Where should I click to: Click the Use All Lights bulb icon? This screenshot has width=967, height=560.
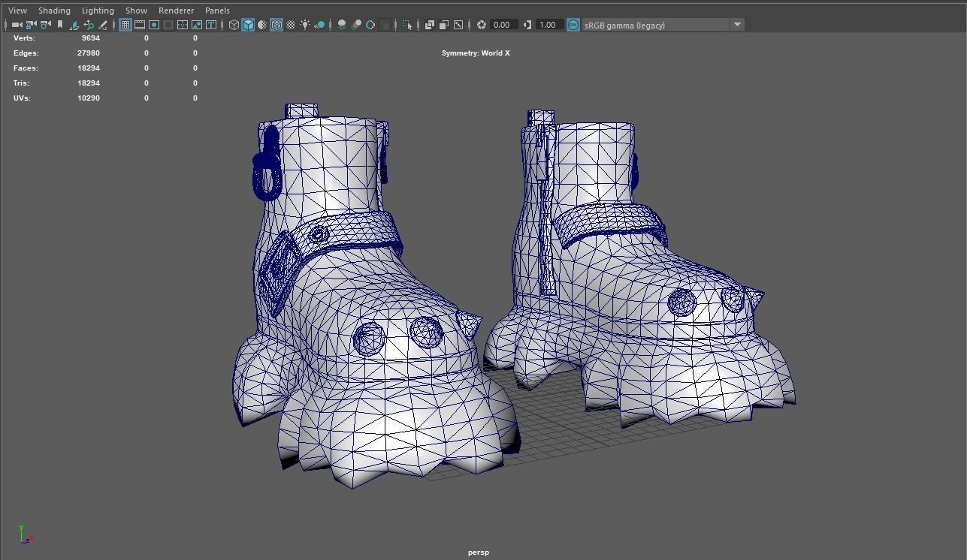pos(306,25)
